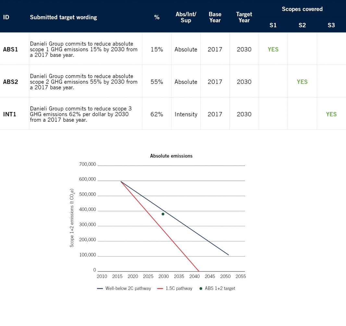This screenshot has width=346, height=326.
Task: Click the Well-below 2C pathway legend marker
Action: pos(100,288)
